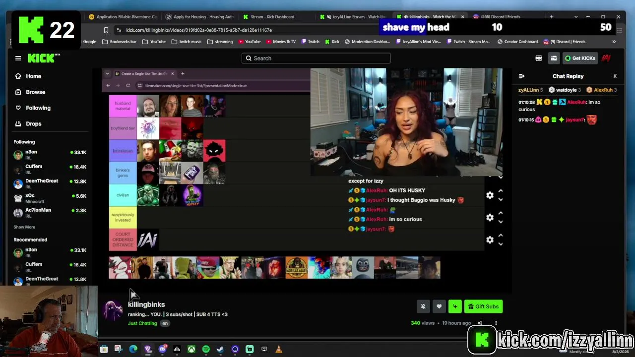Screen dimensions: 635x357
Task: Open n3on channel in Following list
Action: point(50,155)
